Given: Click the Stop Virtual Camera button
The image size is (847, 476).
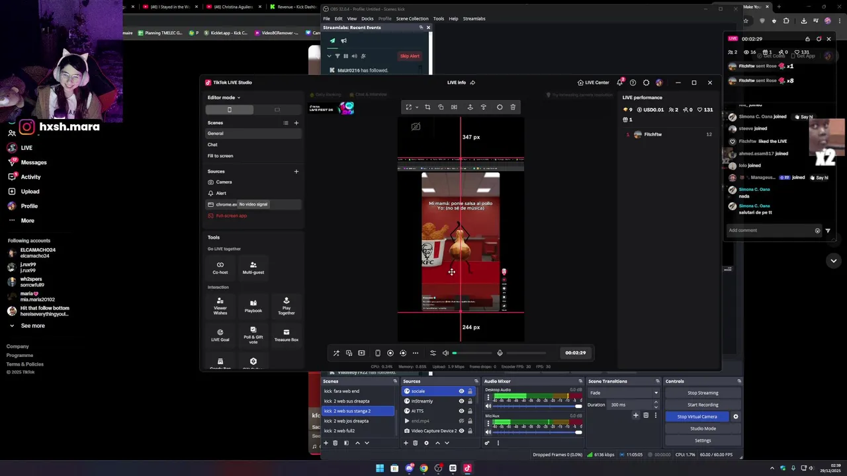Looking at the screenshot, I should point(697,416).
